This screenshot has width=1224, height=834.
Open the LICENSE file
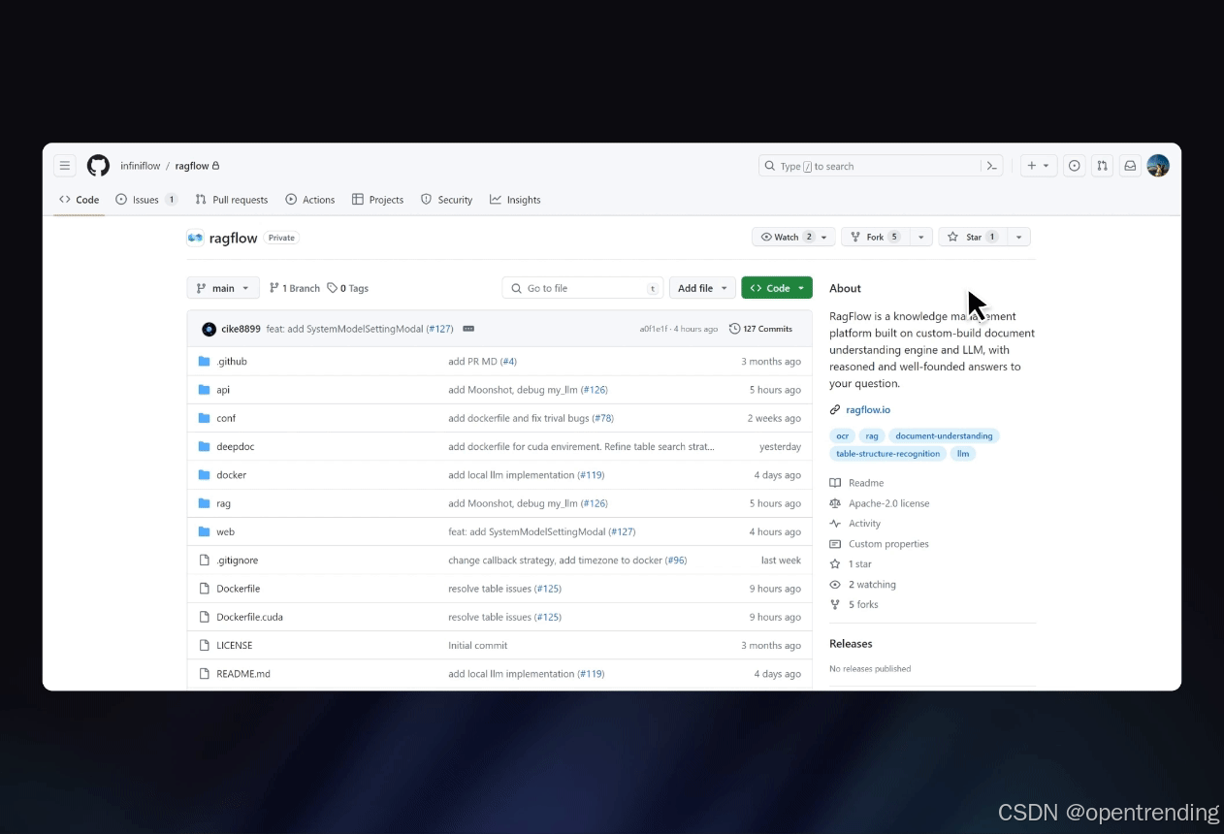(234, 645)
